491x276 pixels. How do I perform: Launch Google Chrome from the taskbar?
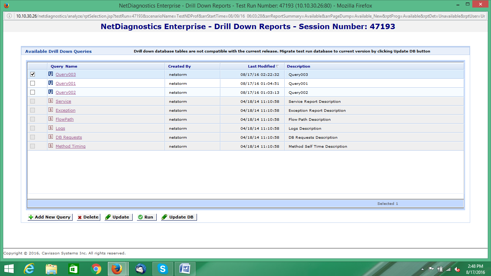(96, 269)
